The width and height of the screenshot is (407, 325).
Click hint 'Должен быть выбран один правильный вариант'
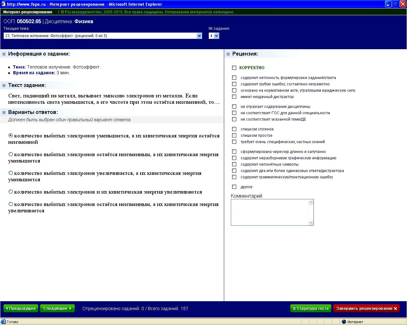pos(69,120)
